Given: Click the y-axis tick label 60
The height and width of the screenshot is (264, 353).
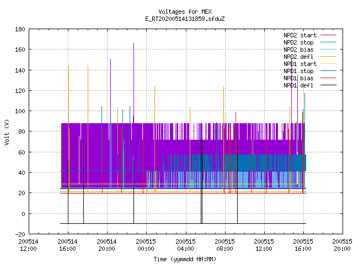Looking at the screenshot, I should tap(22, 152).
